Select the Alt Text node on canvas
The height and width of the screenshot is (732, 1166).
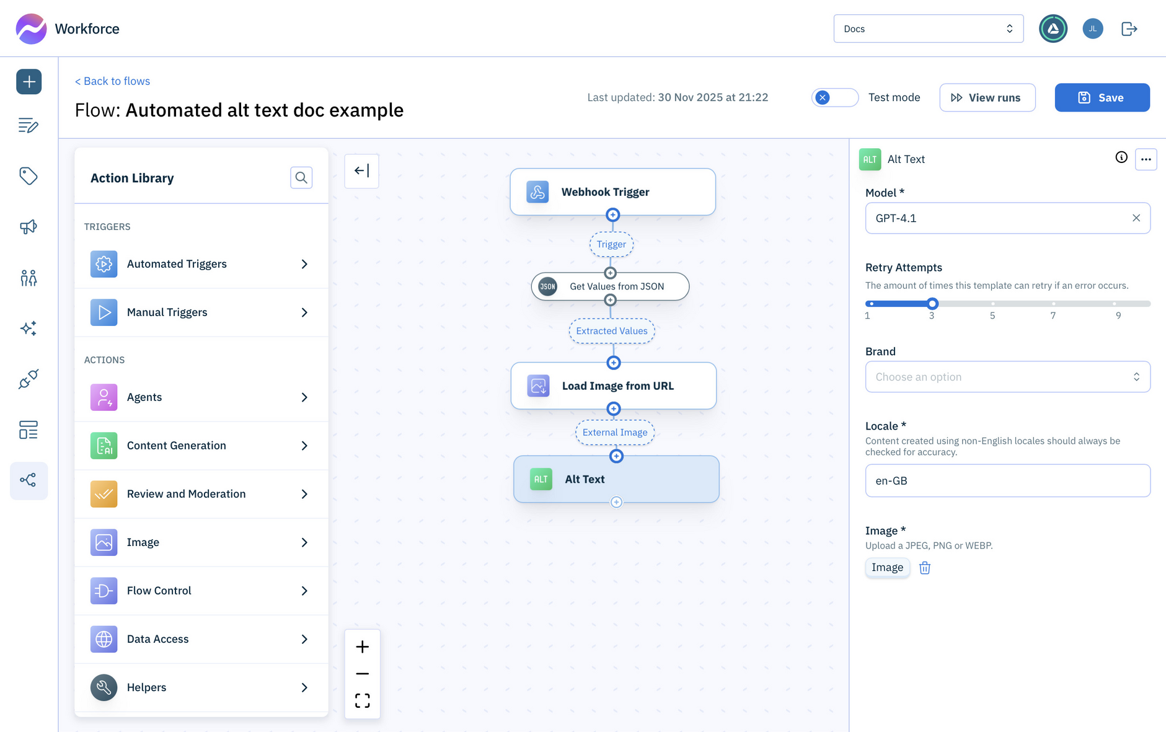[616, 479]
